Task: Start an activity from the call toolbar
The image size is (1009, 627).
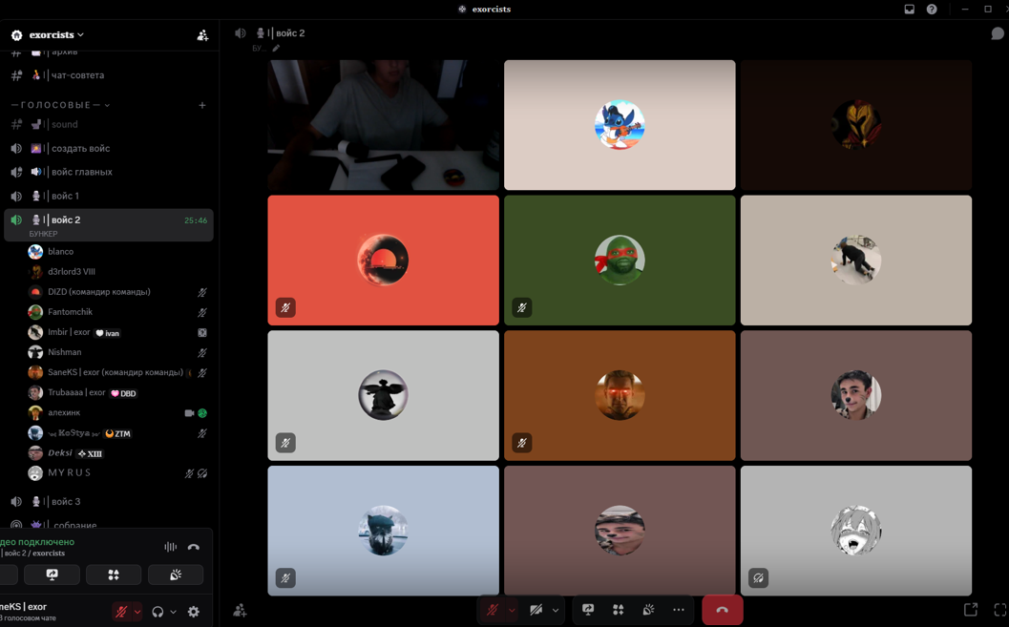Action: (618, 610)
